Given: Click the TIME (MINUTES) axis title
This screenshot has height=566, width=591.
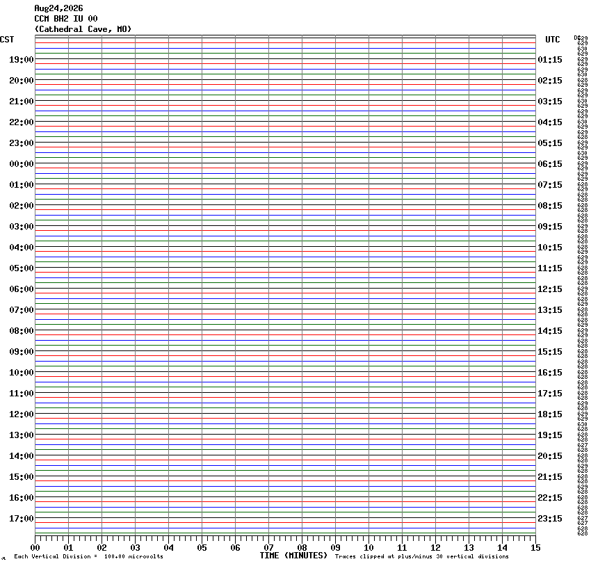Looking at the screenshot, I should coord(293,556).
